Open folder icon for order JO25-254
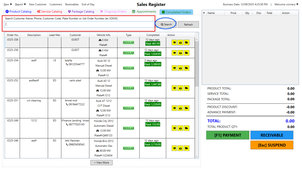Viewport: 302px width, 169px height. click(x=186, y=68)
